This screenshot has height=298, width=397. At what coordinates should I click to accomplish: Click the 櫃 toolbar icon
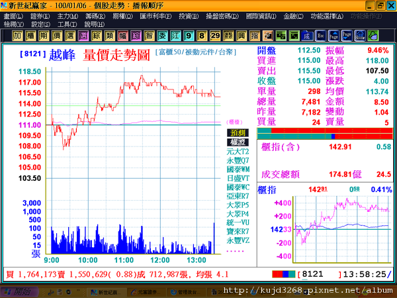tap(30, 36)
